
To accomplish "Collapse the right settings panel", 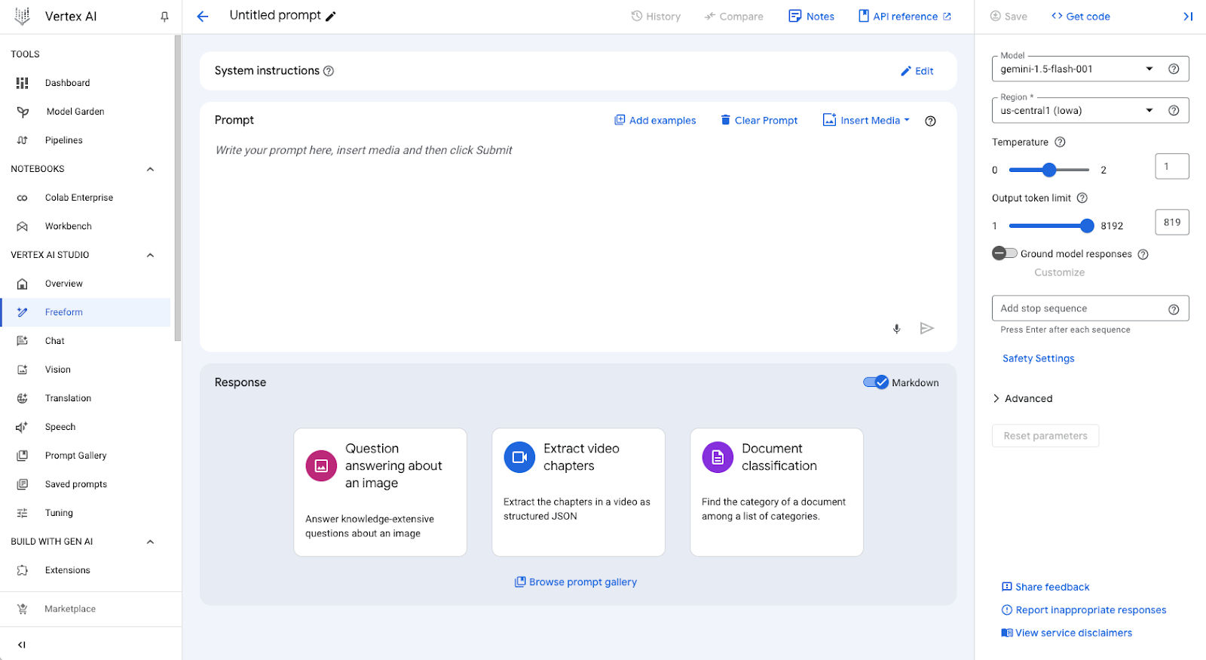I will (x=1187, y=17).
